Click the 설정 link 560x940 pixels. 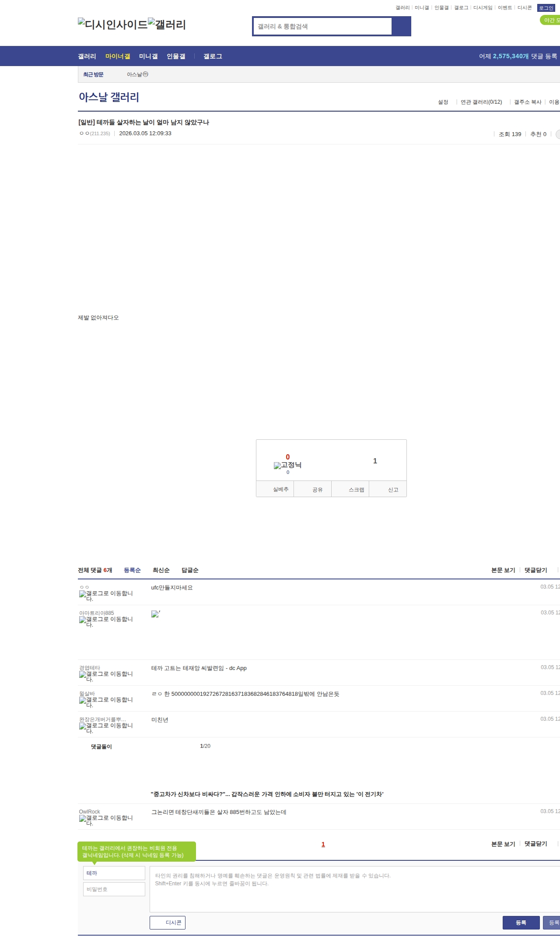[x=443, y=102]
